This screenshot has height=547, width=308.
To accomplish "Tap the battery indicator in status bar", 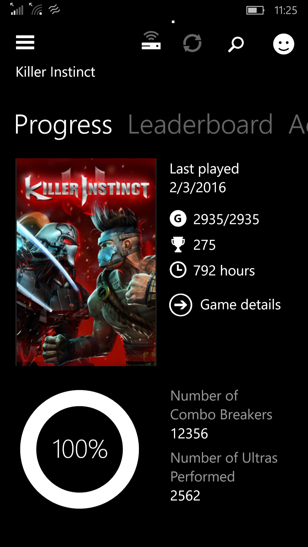I will pyautogui.click(x=255, y=11).
